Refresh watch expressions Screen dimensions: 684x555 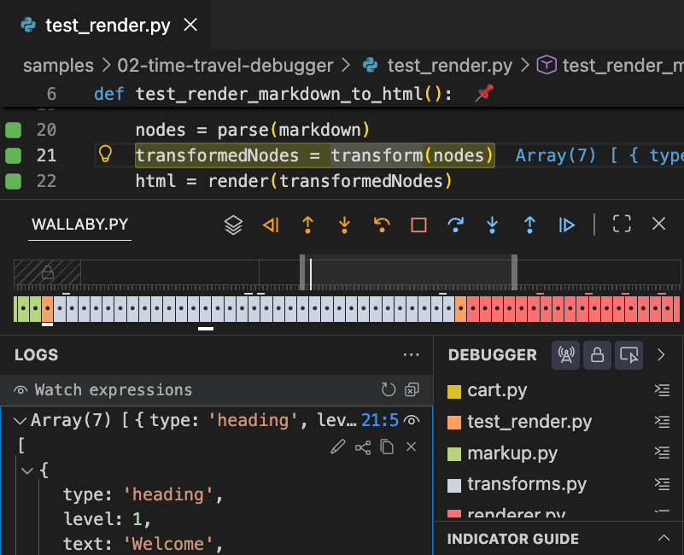coord(389,389)
